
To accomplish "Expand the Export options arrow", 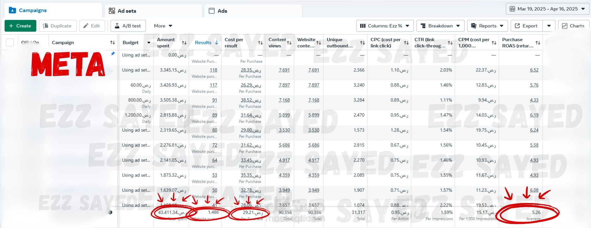I will coord(549,26).
